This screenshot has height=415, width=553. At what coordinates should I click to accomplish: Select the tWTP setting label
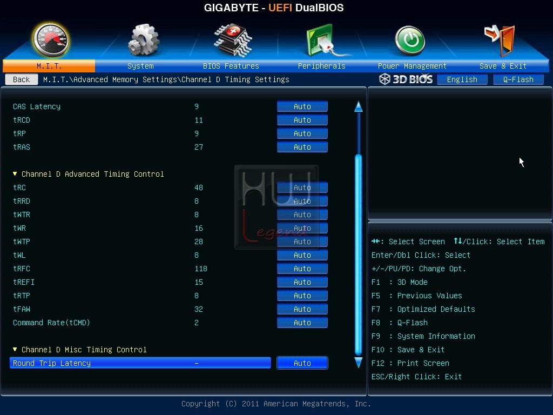point(22,242)
